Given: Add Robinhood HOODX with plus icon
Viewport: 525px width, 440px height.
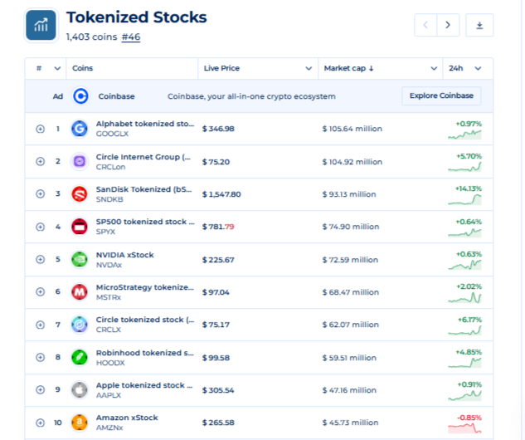Looking at the screenshot, I should [x=40, y=357].
